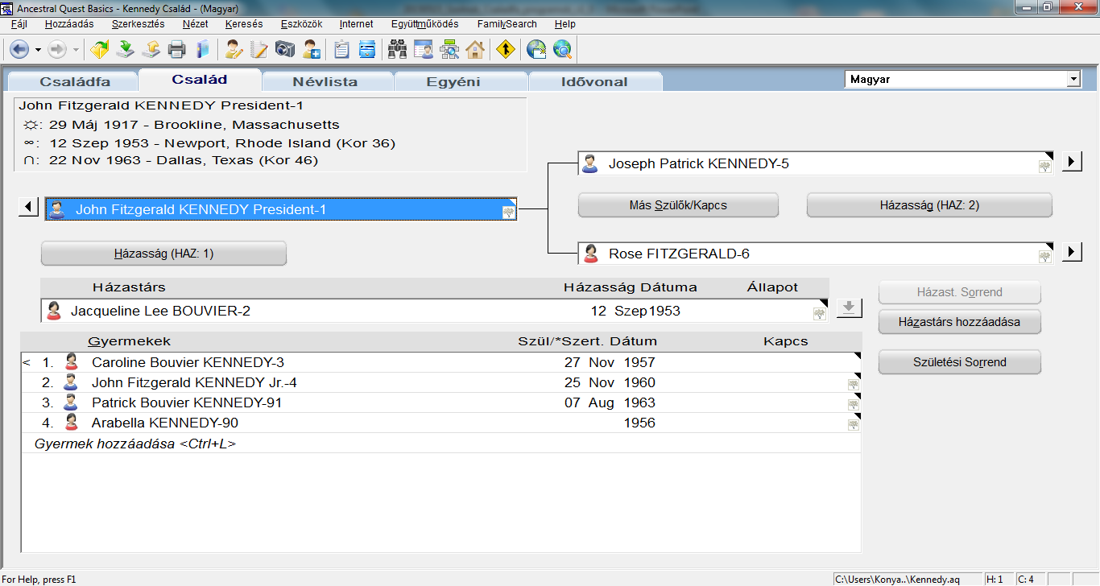
Task: Click the house toolbar icon
Action: click(475, 50)
